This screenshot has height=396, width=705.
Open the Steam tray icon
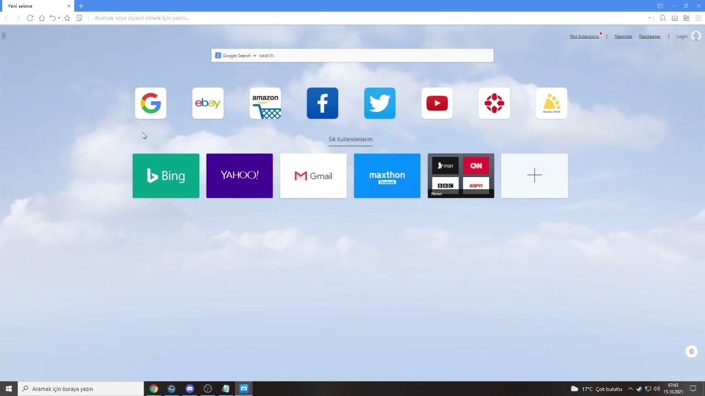click(639, 389)
